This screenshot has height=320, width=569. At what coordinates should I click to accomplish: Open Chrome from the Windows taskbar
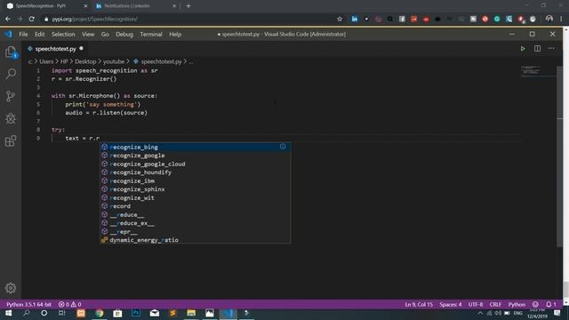pyautogui.click(x=99, y=313)
